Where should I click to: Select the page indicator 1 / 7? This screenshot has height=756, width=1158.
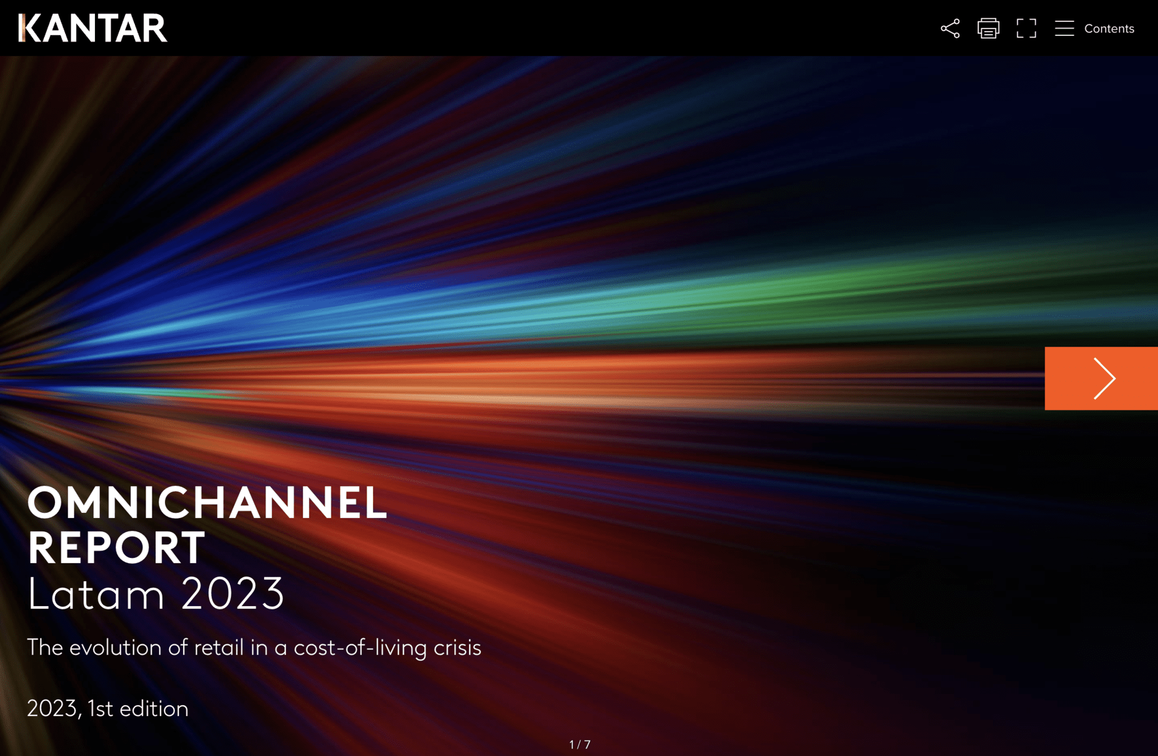[x=580, y=744]
